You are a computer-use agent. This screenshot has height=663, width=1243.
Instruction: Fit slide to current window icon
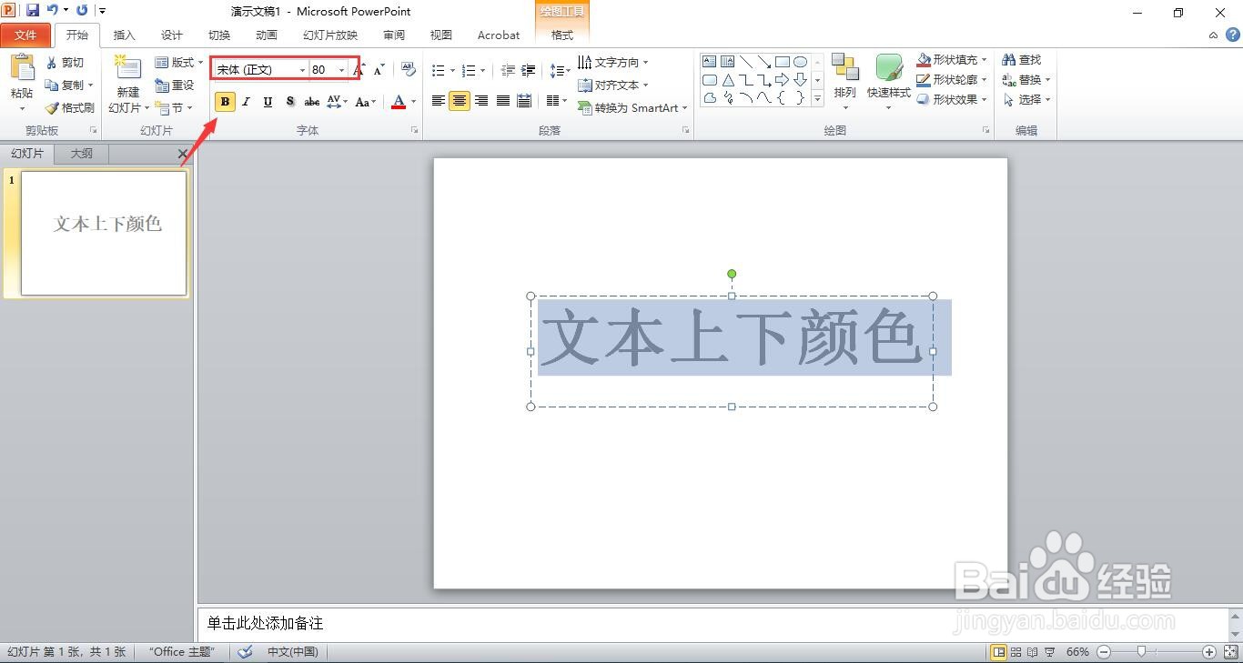click(1229, 652)
